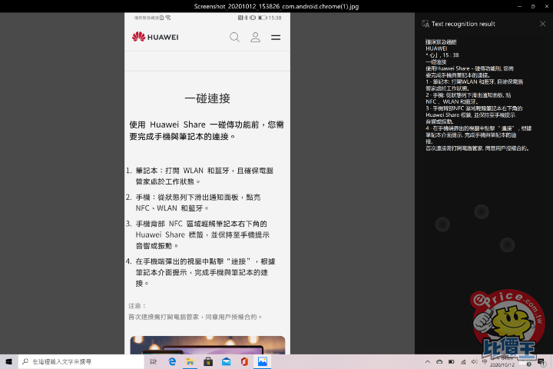This screenshot has height=369, width=553.
Task: Close the image viewer window
Action: coord(546,6)
